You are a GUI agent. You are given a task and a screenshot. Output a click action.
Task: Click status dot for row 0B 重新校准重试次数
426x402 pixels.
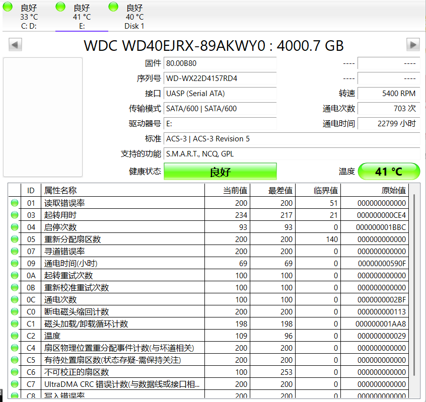click(x=15, y=287)
